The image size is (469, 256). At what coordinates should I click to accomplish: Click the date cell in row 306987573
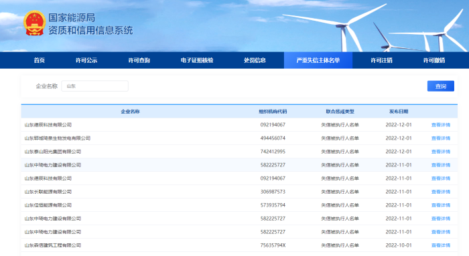(x=399, y=192)
